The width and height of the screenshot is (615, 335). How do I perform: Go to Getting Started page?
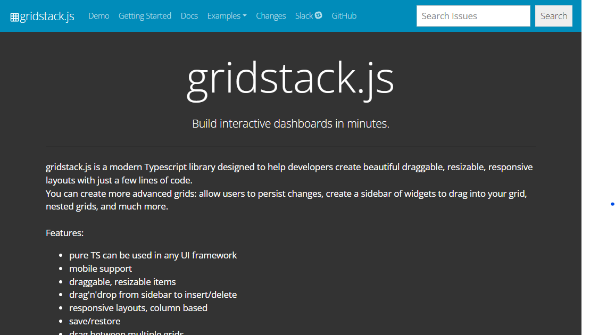coord(145,15)
